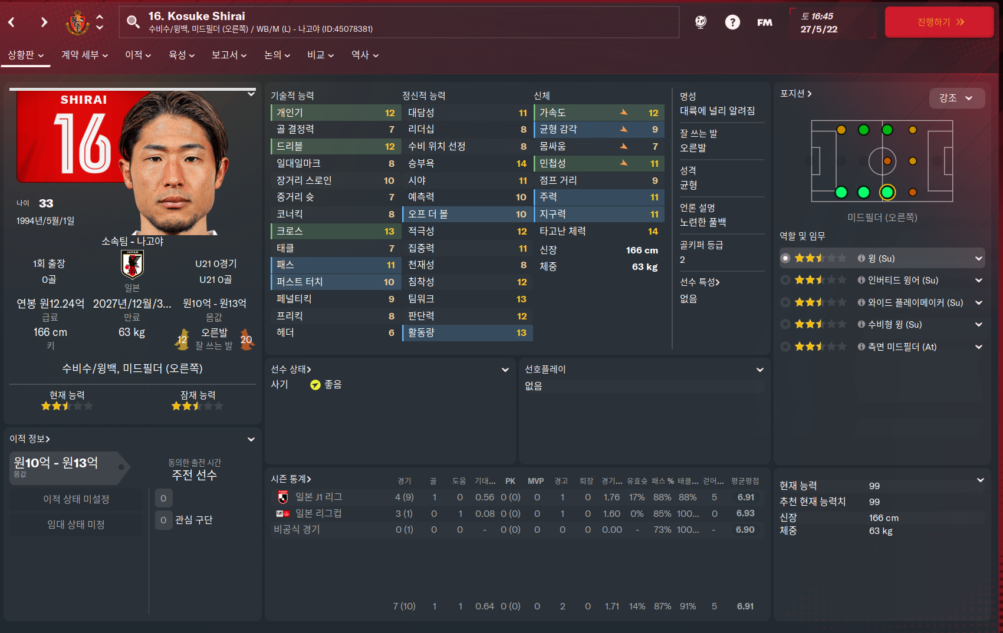The height and width of the screenshot is (633, 1003).
Task: Select the 인버티드 윙어 (Su) radio button
Action: (x=785, y=280)
